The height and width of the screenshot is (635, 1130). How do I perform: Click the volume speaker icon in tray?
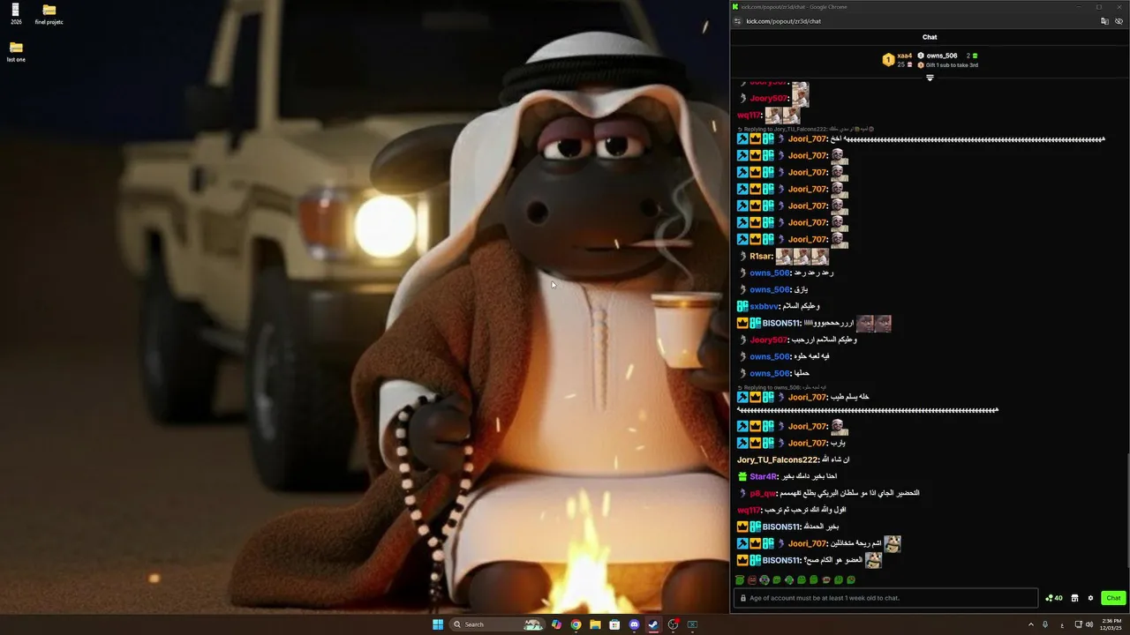point(1089,624)
